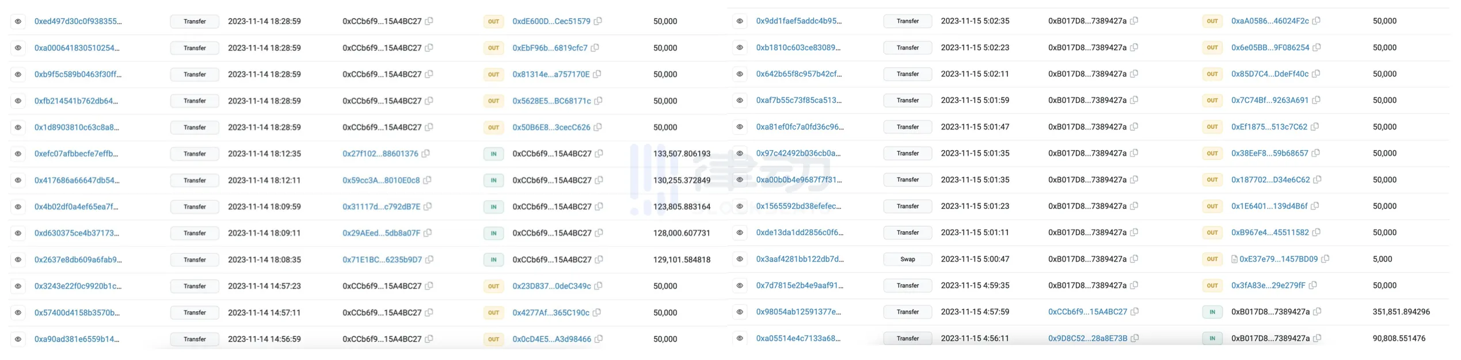Open sender address 0xCCb6f9...15A4BC27 link
1461x360 pixels.
1087,312
